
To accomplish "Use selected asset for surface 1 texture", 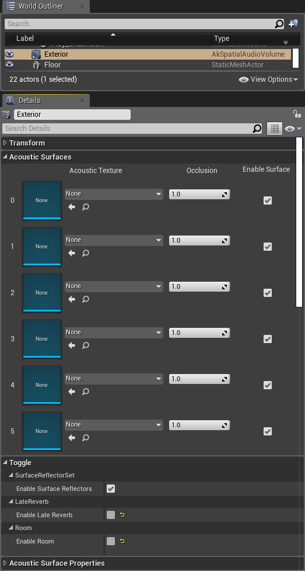I will [x=72, y=253].
